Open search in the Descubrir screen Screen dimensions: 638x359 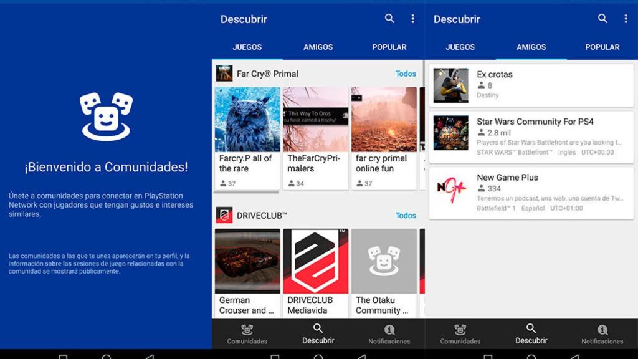tap(389, 19)
